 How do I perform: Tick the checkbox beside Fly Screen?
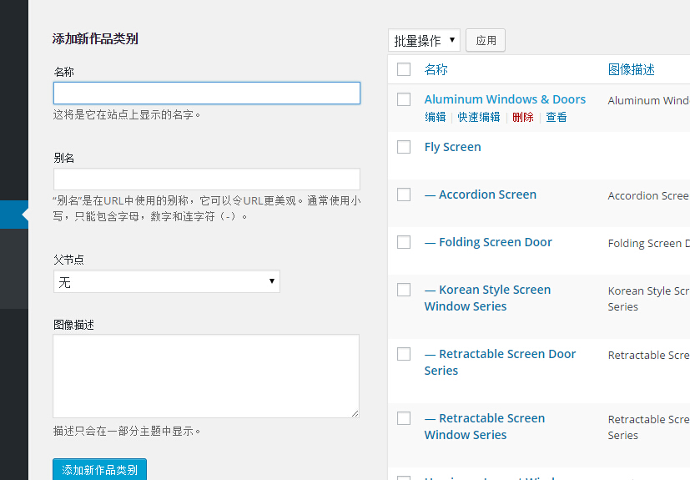(x=404, y=147)
